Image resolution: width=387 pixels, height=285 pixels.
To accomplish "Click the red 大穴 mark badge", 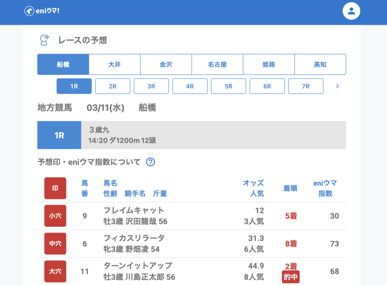I will [55, 271].
